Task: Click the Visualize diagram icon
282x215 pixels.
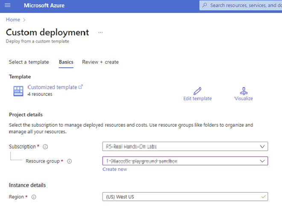Action: (x=244, y=91)
